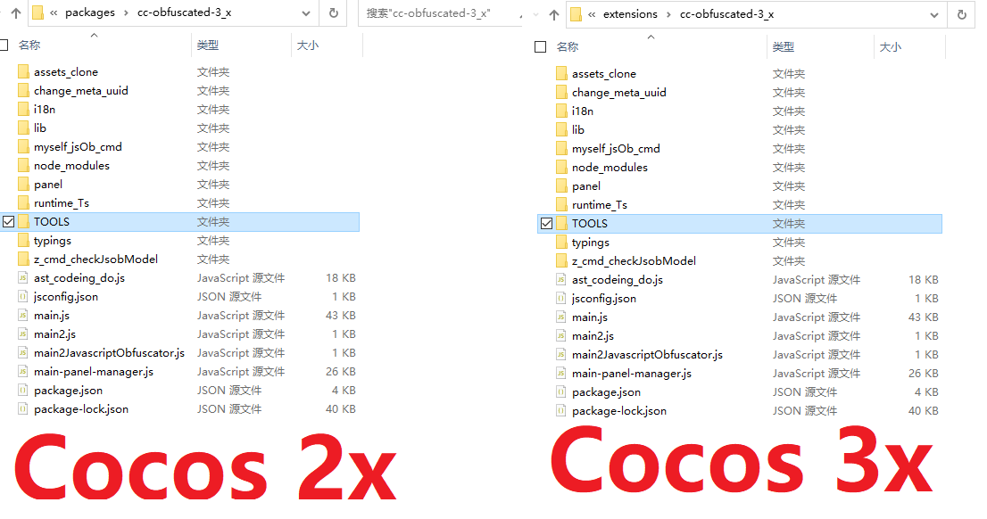Viewport: 987px width, 519px height.
Task: Select main2JavascriptObfuscator.js name in right window
Action: tap(647, 355)
